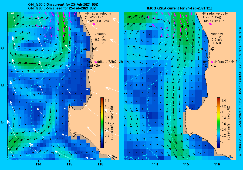Click longitude label 115 under right map
The height and width of the screenshot is (170, 243).
pos(186,164)
